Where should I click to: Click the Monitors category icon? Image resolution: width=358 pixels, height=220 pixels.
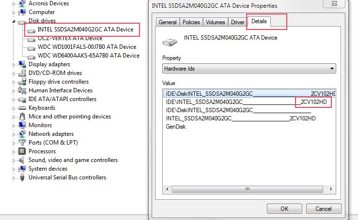22,125
